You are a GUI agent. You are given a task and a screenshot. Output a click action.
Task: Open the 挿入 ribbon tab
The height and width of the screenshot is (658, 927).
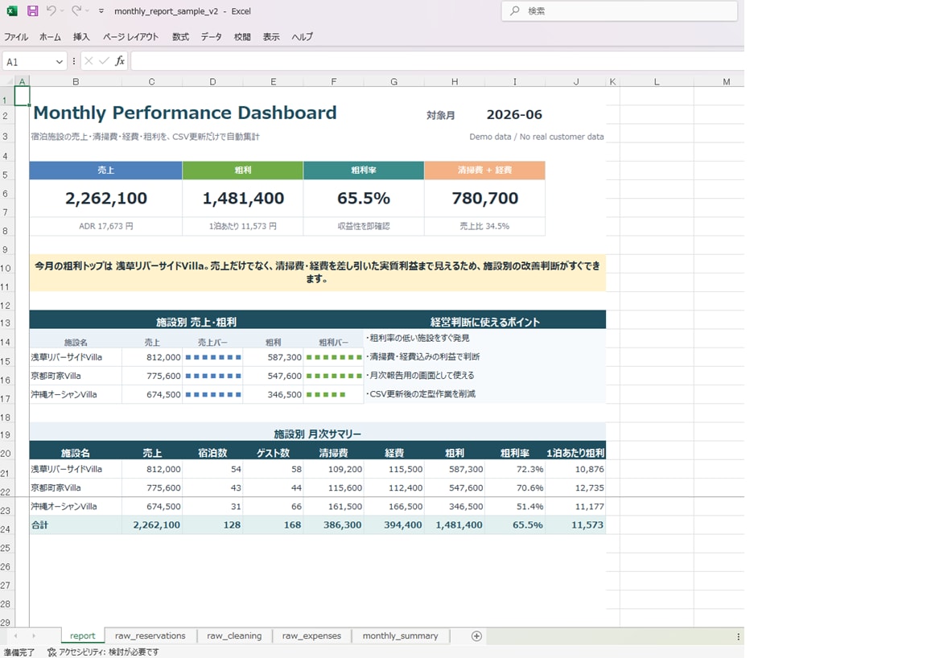(81, 37)
